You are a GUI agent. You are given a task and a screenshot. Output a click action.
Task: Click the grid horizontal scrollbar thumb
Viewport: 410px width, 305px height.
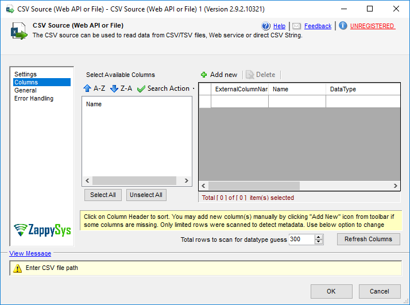coord(254,186)
